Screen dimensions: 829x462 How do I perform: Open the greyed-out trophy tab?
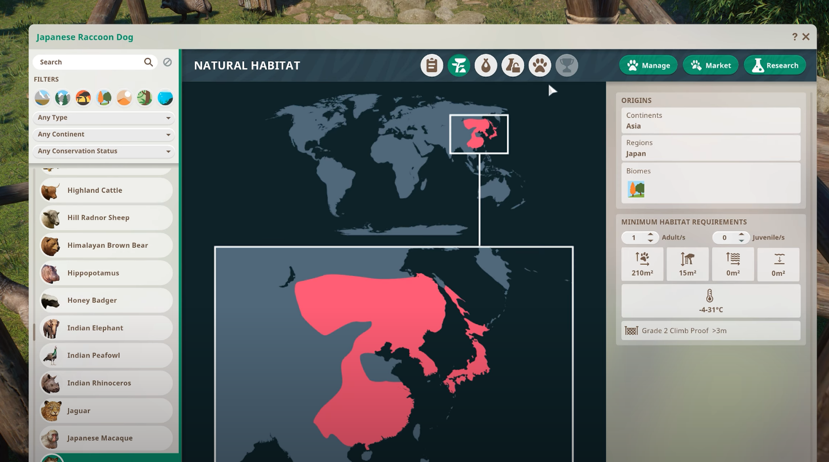click(x=567, y=65)
